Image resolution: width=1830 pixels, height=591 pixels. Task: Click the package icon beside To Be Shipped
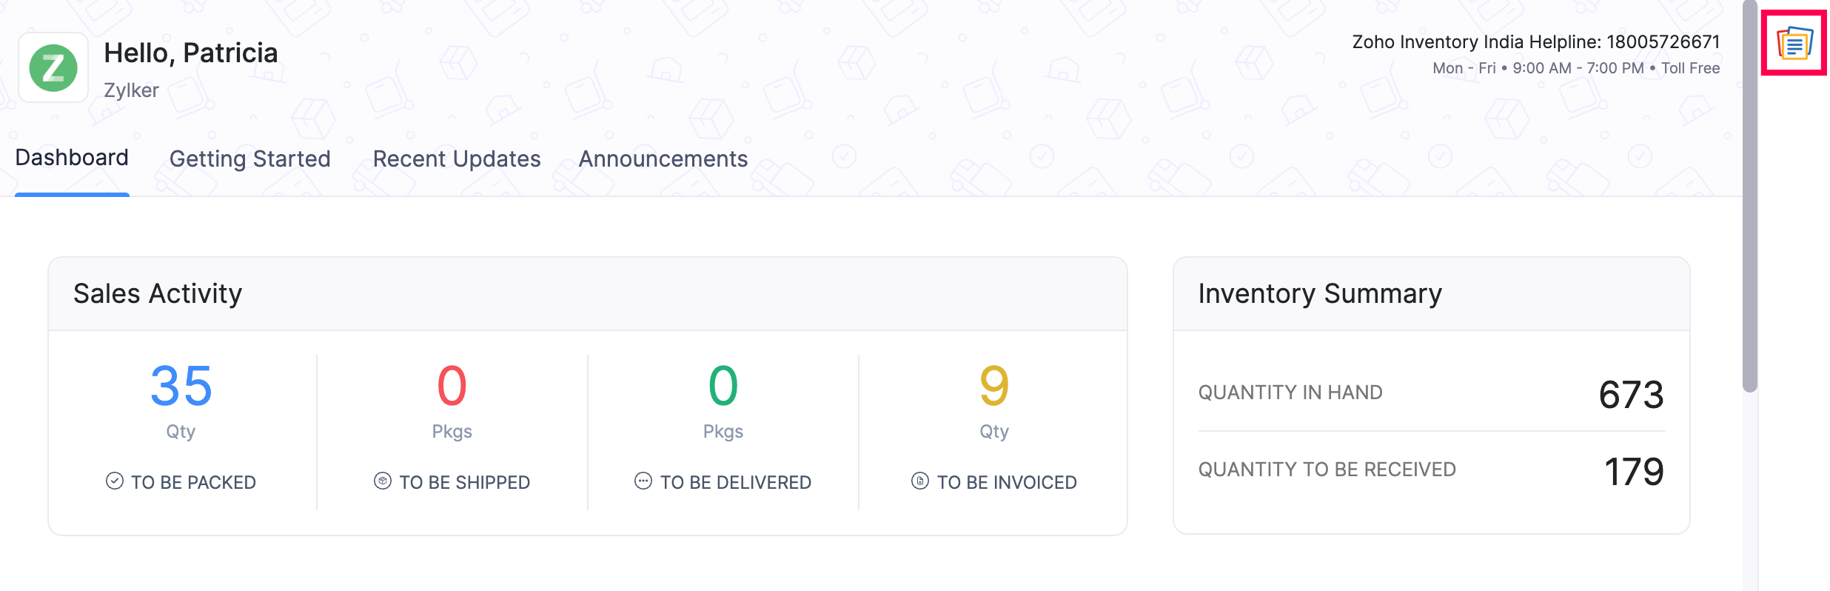(x=382, y=481)
